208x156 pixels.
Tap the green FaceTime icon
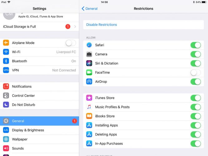89,72
